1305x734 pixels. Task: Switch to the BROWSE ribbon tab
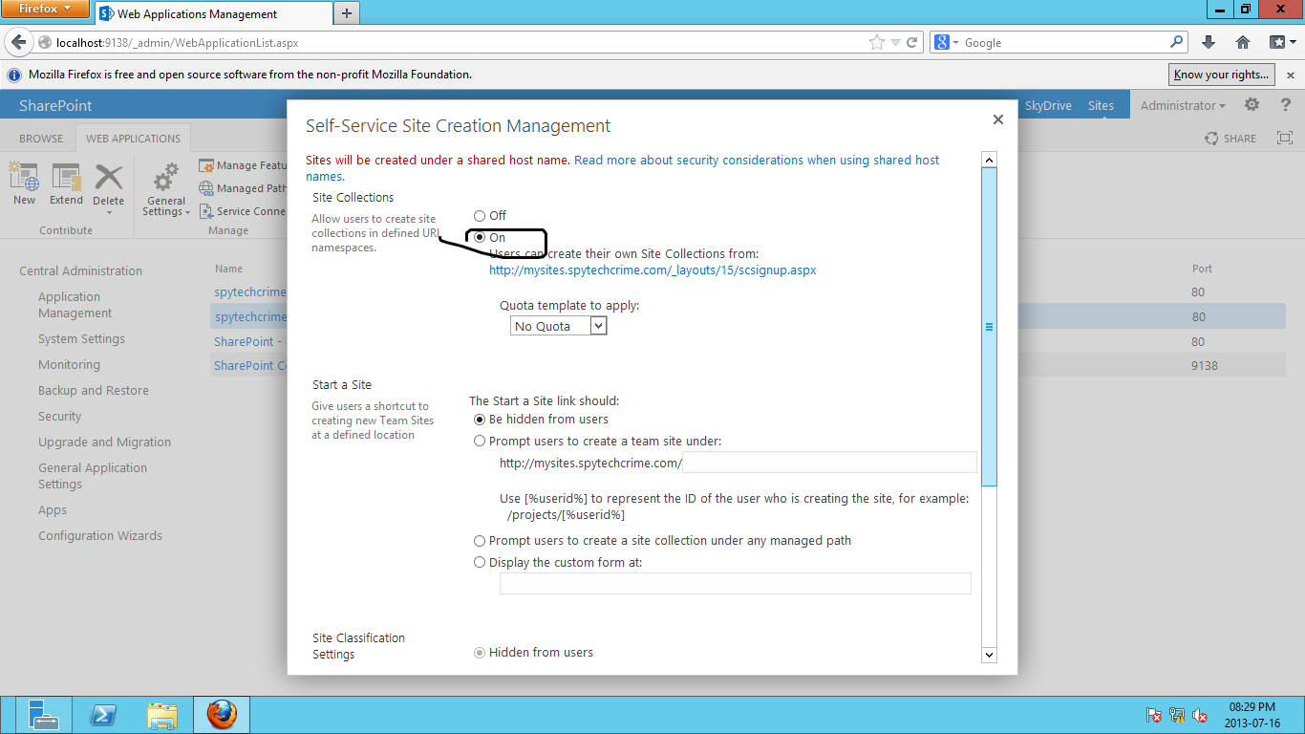(41, 139)
